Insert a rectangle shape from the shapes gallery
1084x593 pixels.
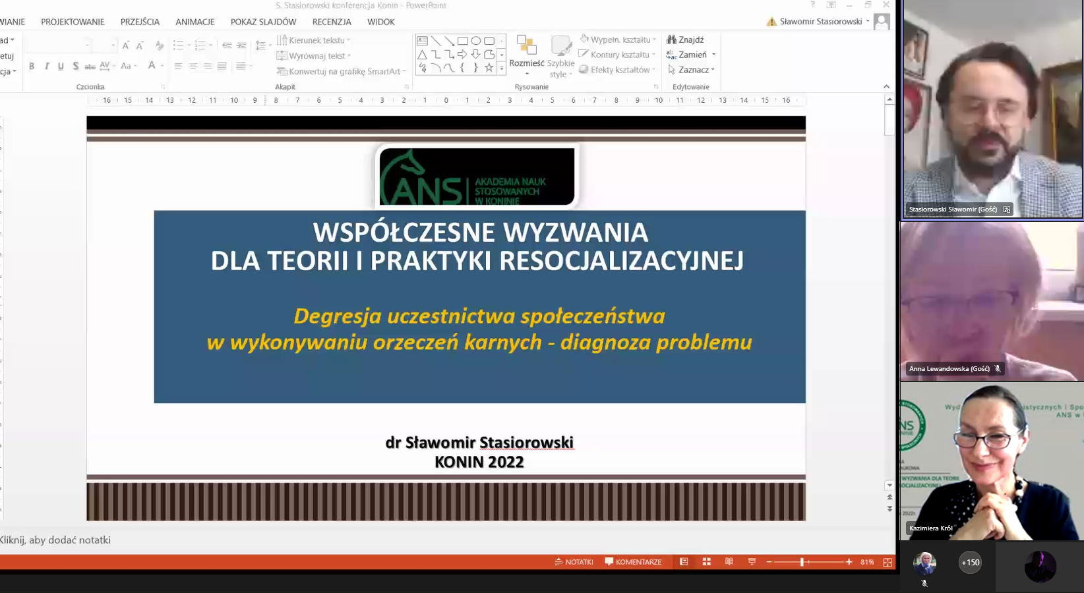point(462,40)
